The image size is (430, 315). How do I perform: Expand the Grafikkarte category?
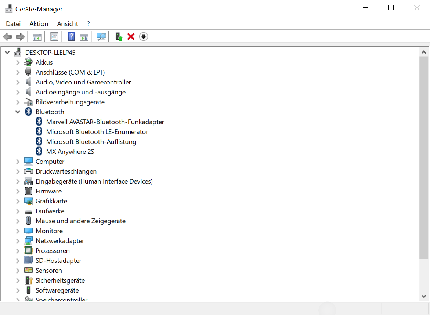point(18,201)
